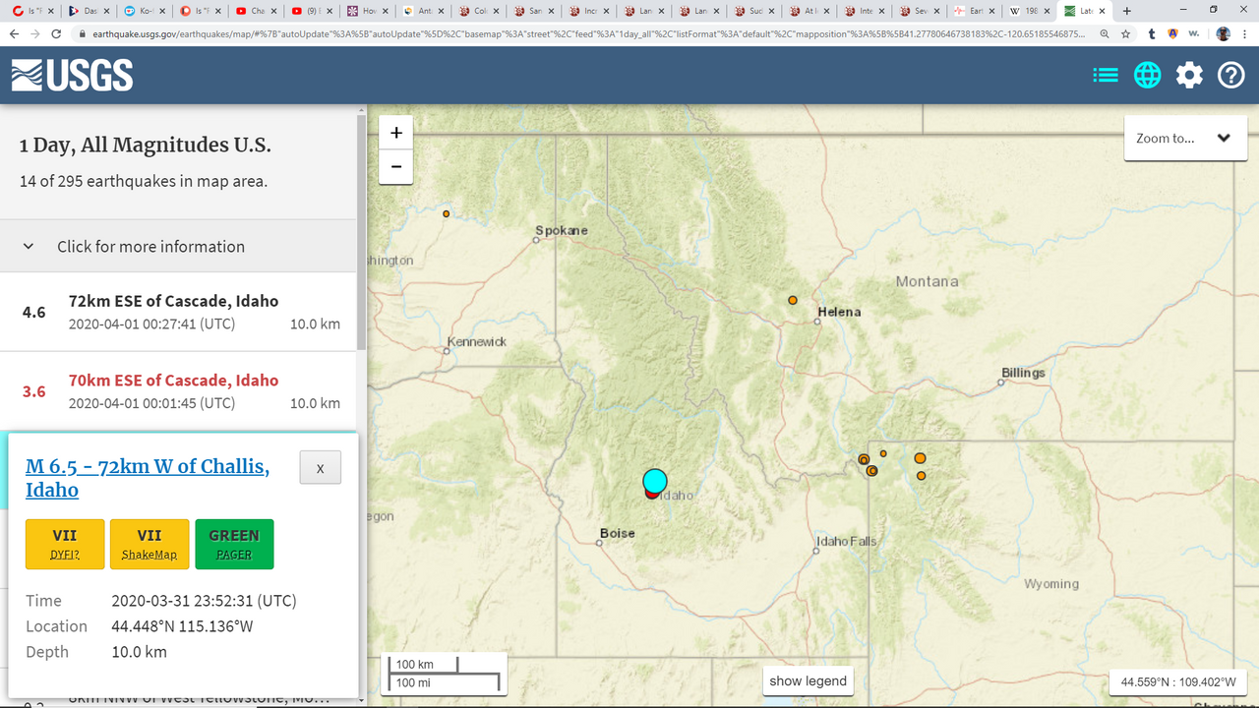
Task: Bookmark page with the star icon
Action: click(1126, 32)
